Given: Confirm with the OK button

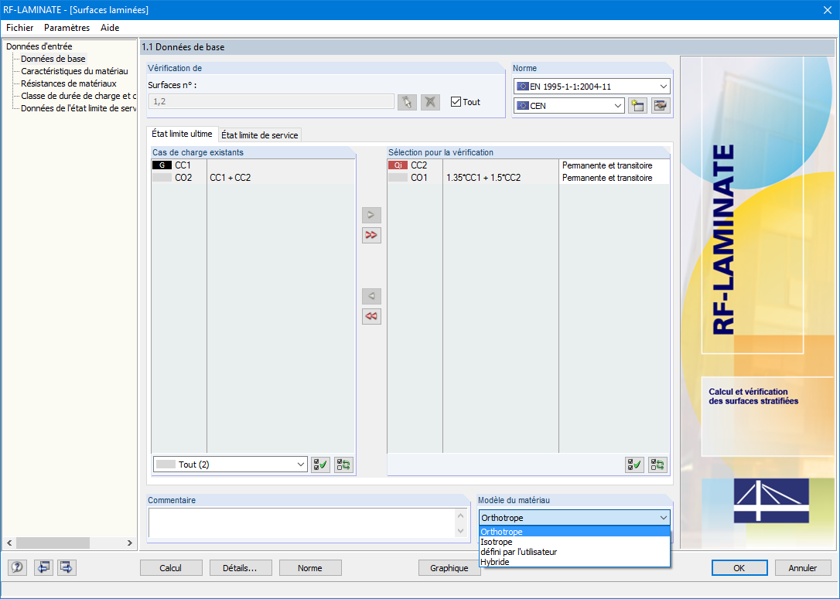Looking at the screenshot, I should pos(739,568).
